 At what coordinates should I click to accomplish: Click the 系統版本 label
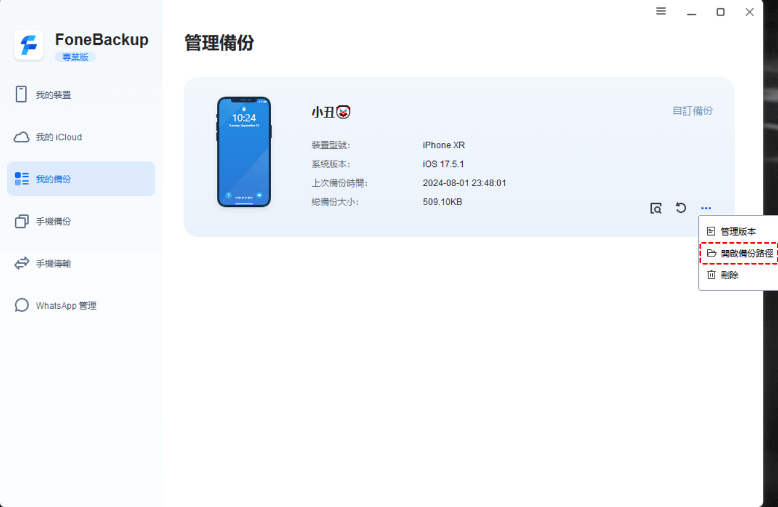point(331,164)
